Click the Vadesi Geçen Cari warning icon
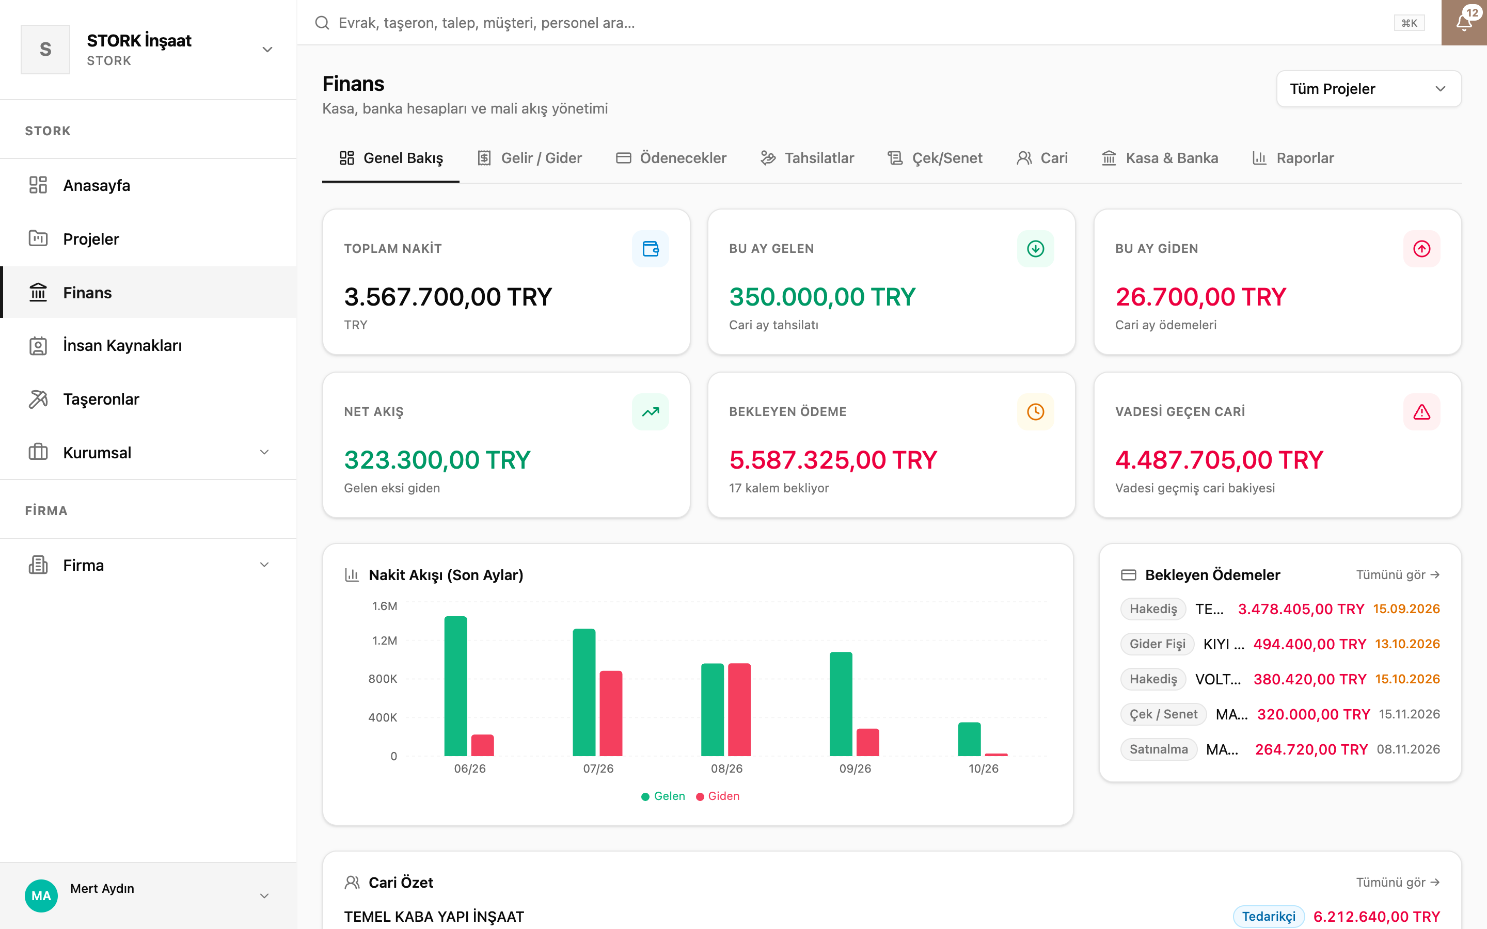1487x929 pixels. (1421, 412)
